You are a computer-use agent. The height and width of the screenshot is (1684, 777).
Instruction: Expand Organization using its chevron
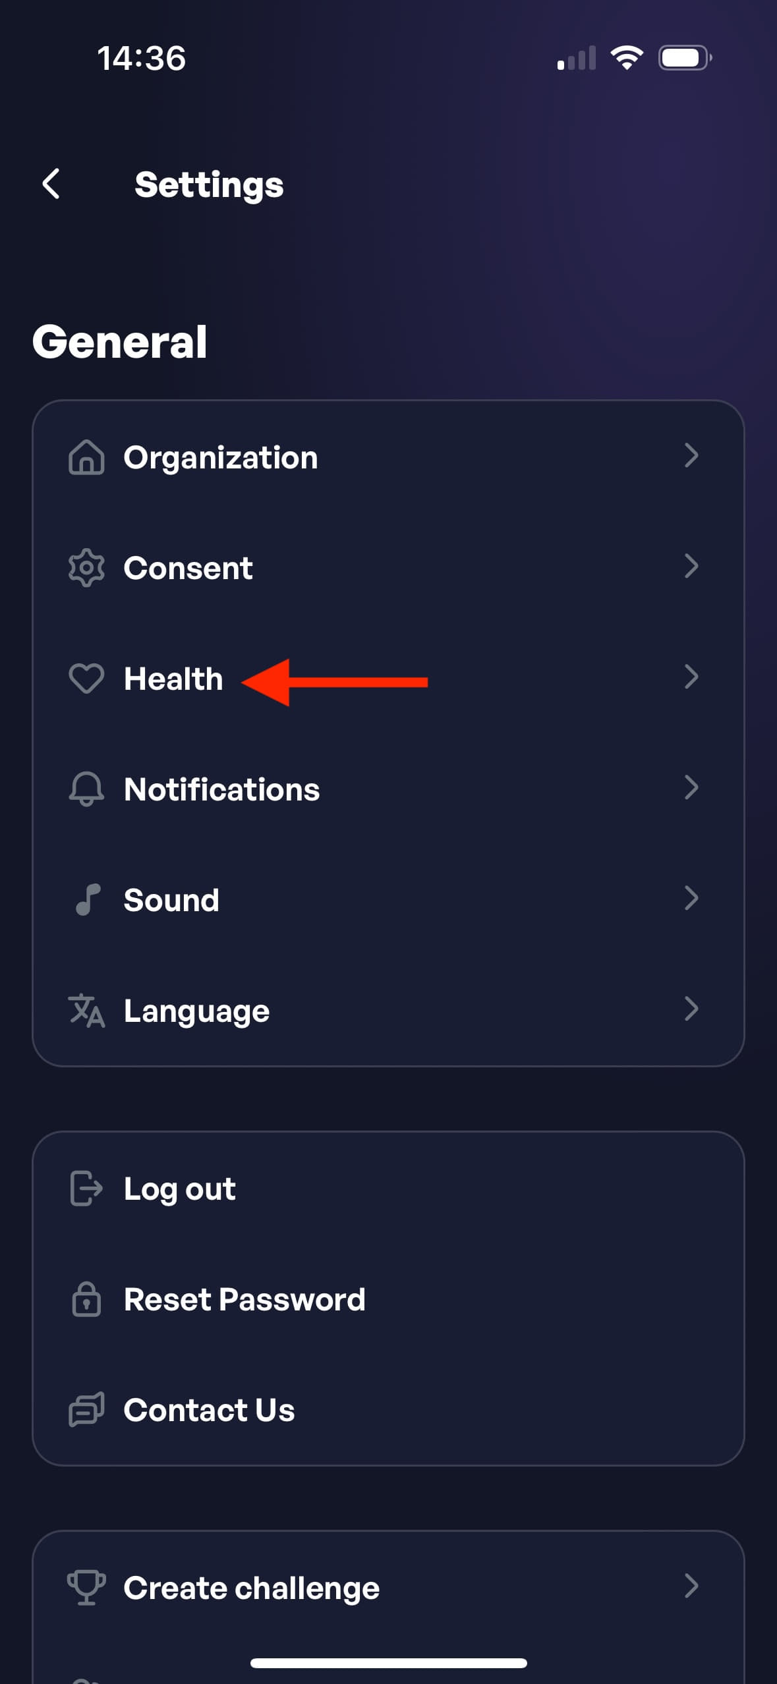pyautogui.click(x=691, y=455)
